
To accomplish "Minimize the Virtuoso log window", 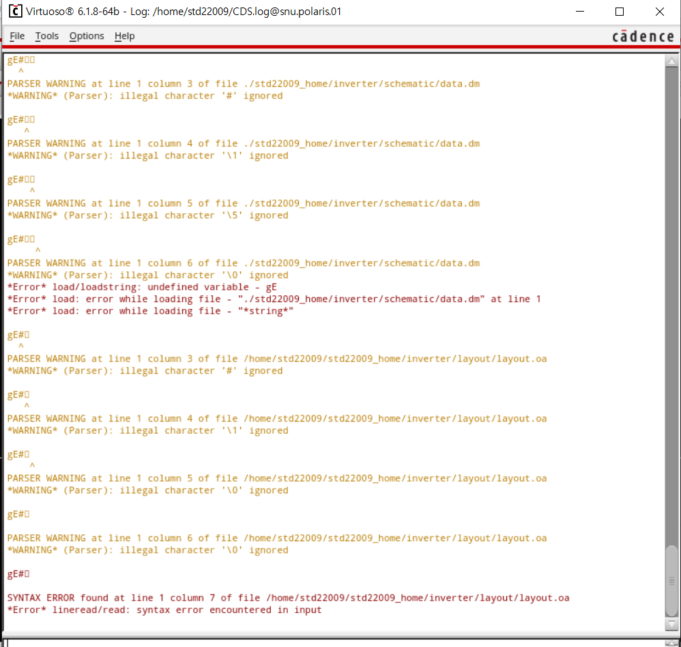I will point(580,12).
